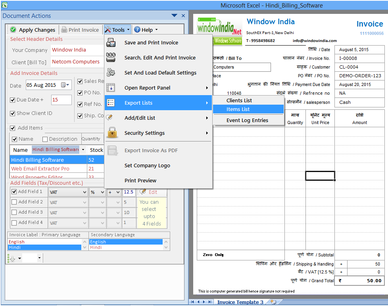Click the calendar icon in Date field
This screenshot has height=306, width=388.
coord(63,85)
